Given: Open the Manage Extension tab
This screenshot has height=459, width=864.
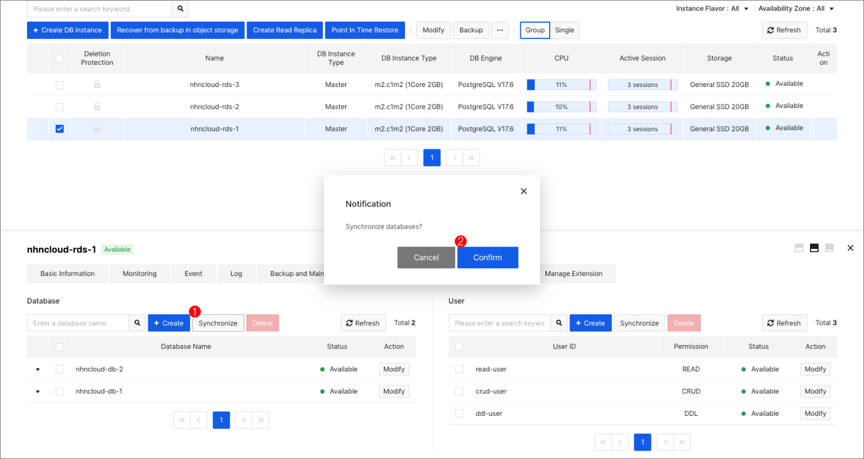Looking at the screenshot, I should [x=573, y=274].
